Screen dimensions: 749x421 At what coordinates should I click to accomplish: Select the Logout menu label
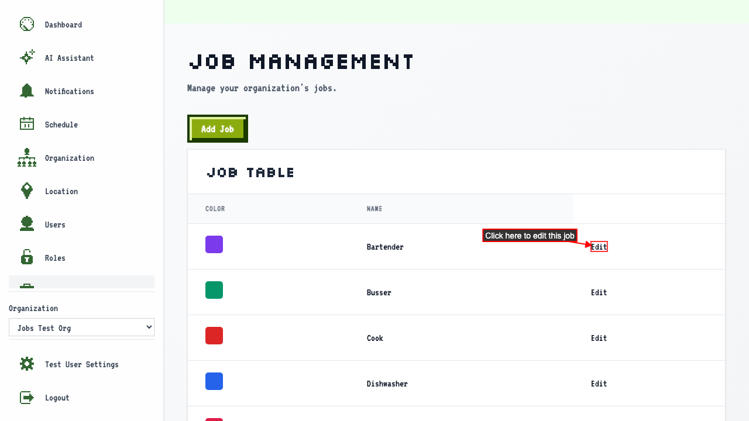[x=57, y=398]
